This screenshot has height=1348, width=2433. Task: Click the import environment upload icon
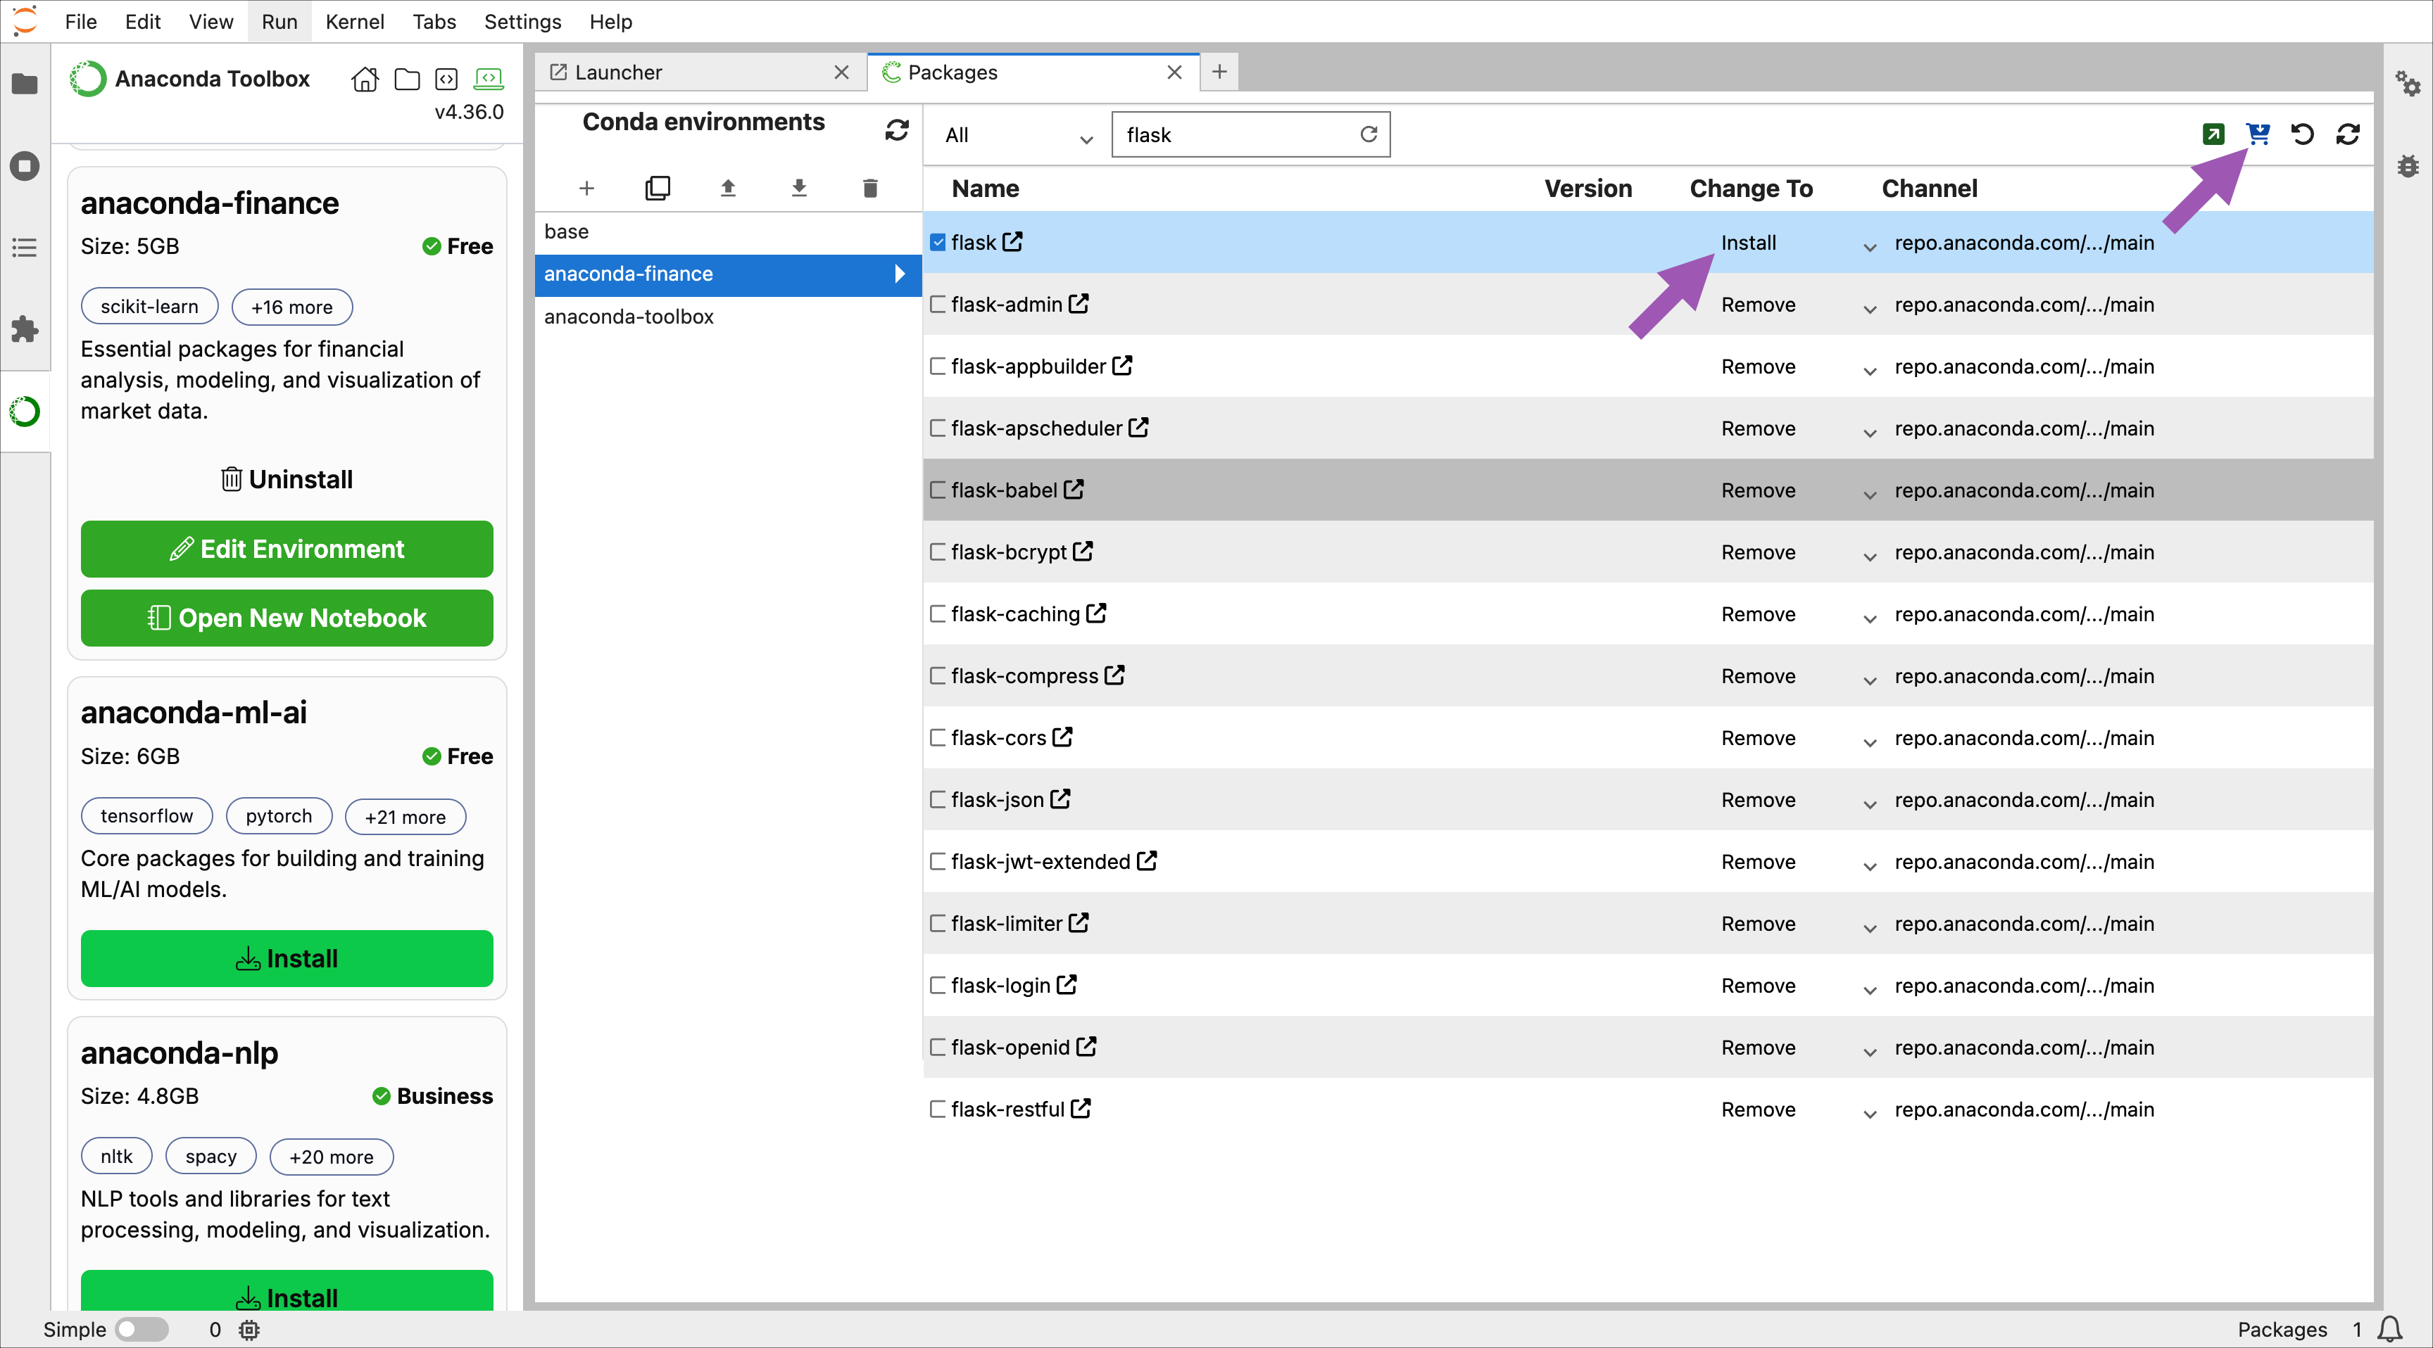[727, 188]
